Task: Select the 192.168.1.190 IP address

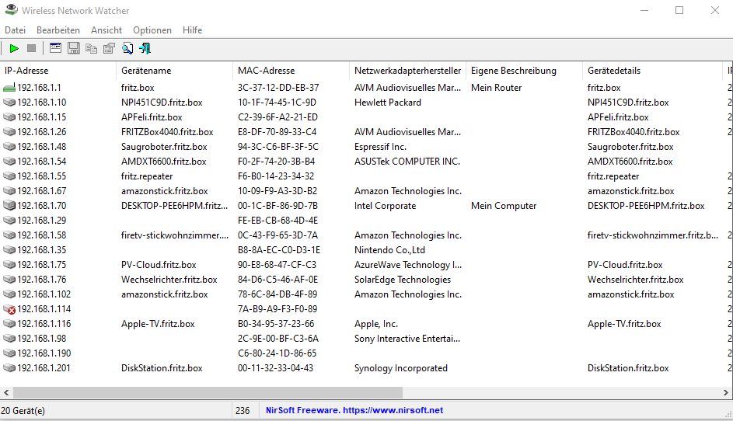Action: click(44, 353)
